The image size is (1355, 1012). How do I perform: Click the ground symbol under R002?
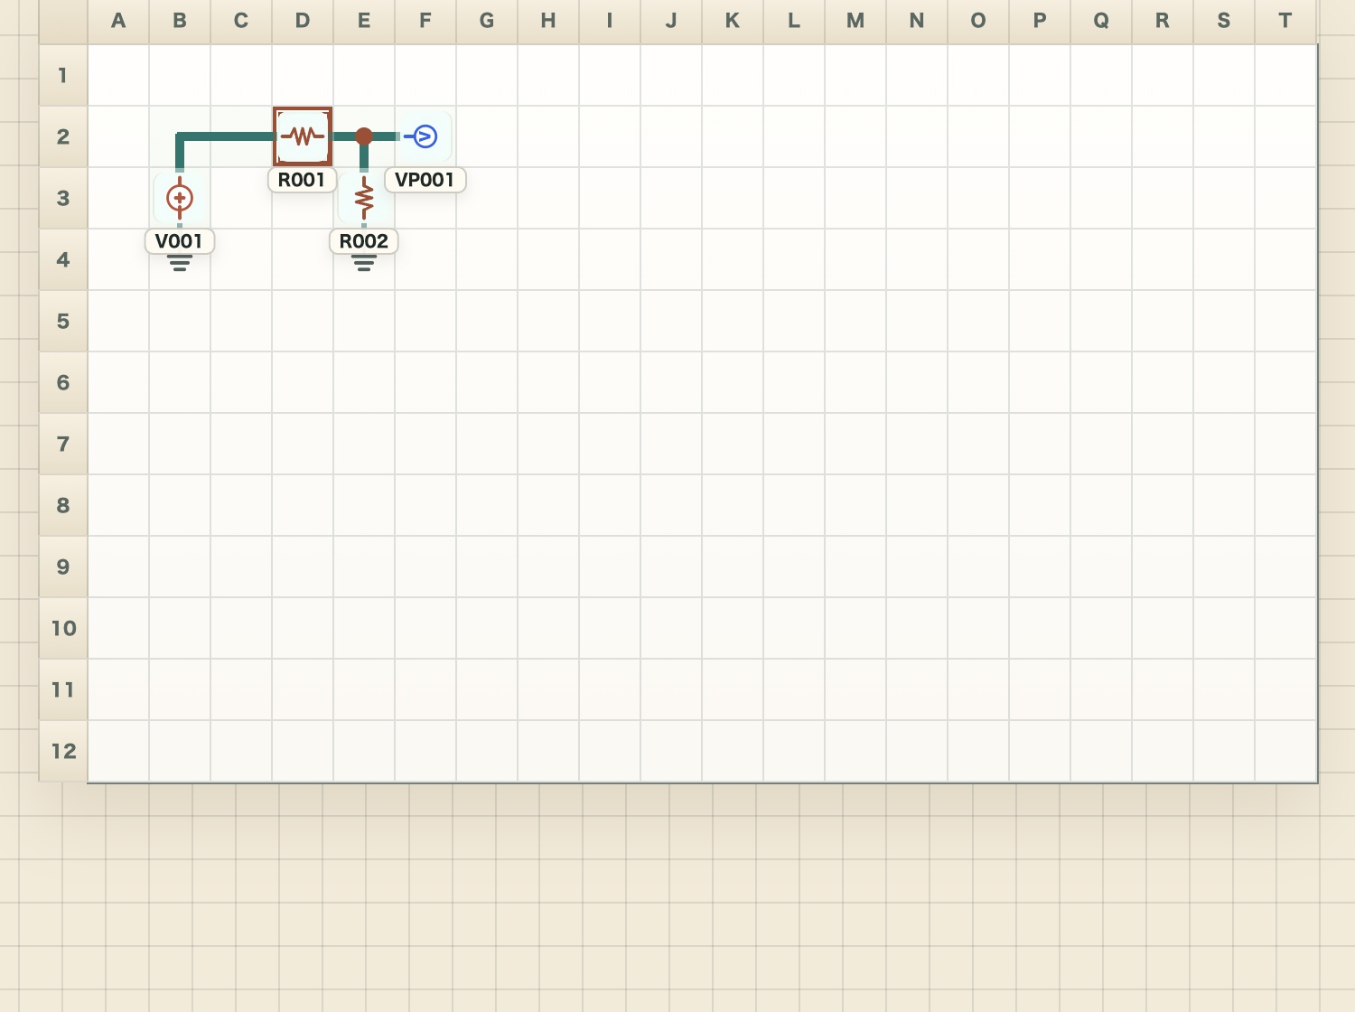point(364,263)
